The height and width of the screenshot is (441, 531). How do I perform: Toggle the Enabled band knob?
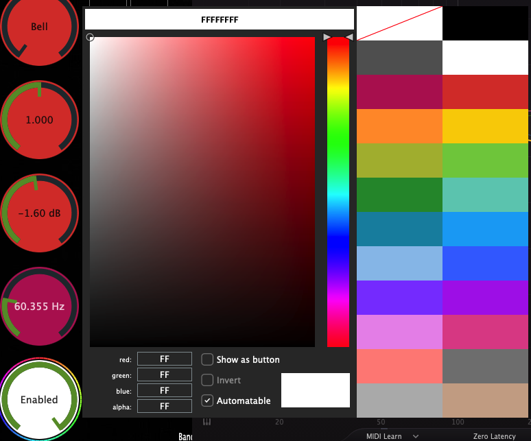pos(39,399)
